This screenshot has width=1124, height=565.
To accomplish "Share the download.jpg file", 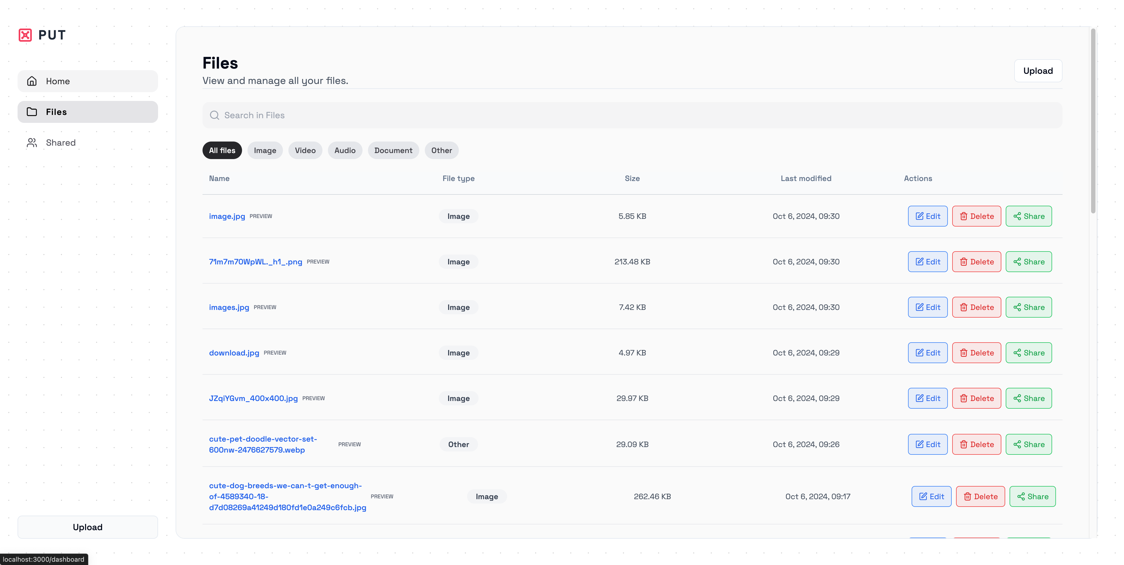I will (1029, 353).
